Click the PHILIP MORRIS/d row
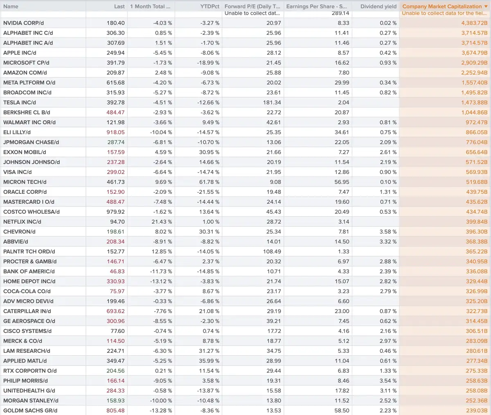491x415 pixels. tap(245, 381)
